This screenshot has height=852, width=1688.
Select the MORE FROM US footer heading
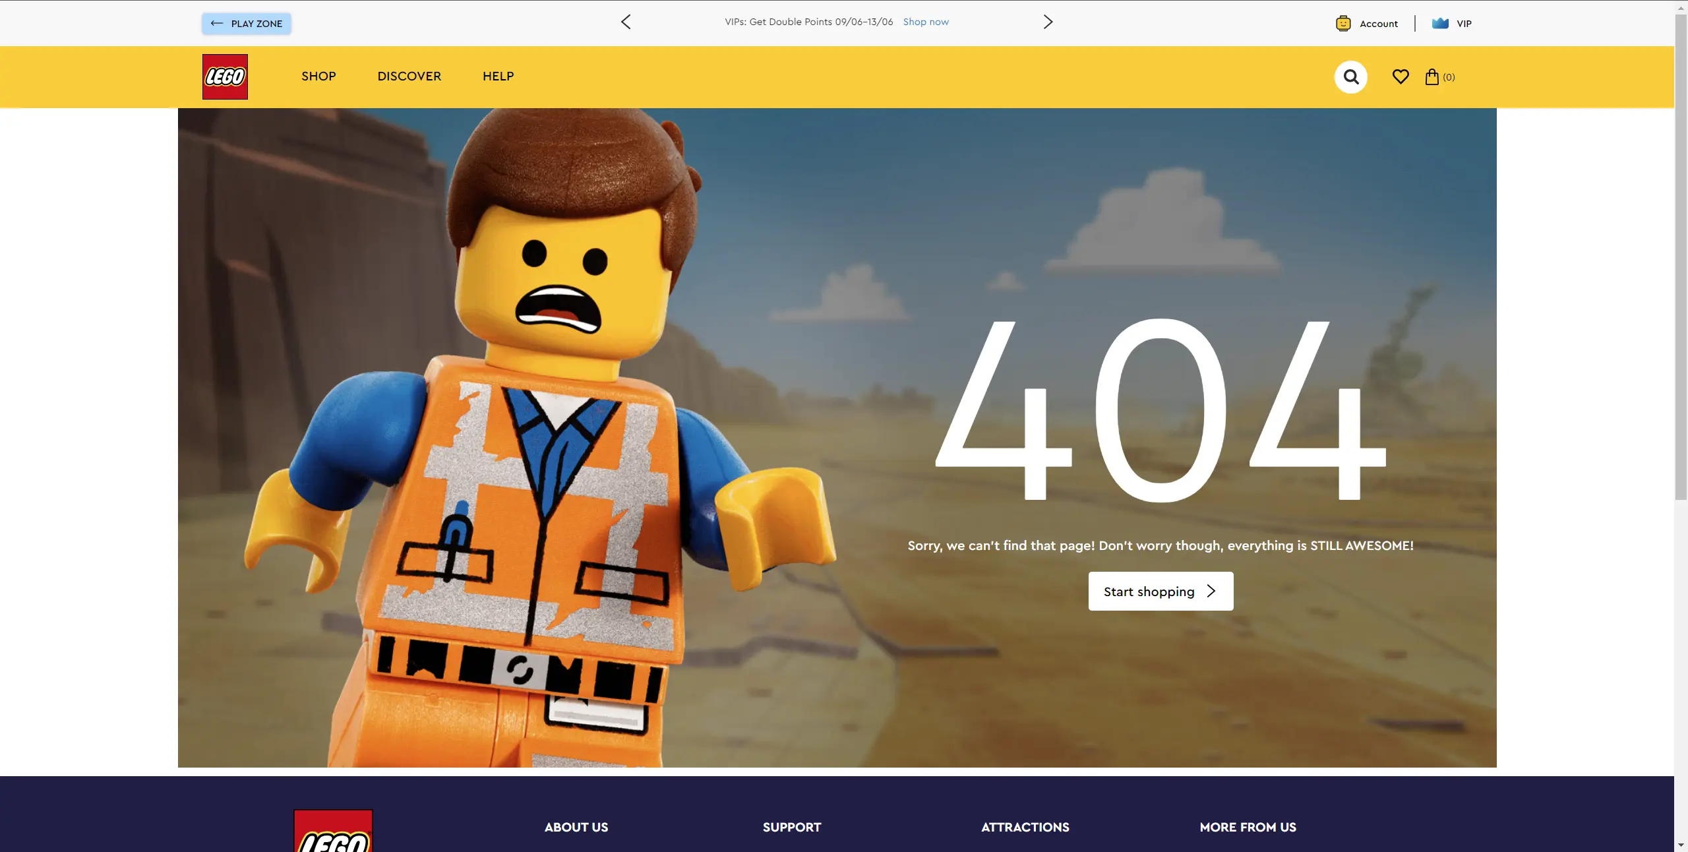click(1248, 827)
